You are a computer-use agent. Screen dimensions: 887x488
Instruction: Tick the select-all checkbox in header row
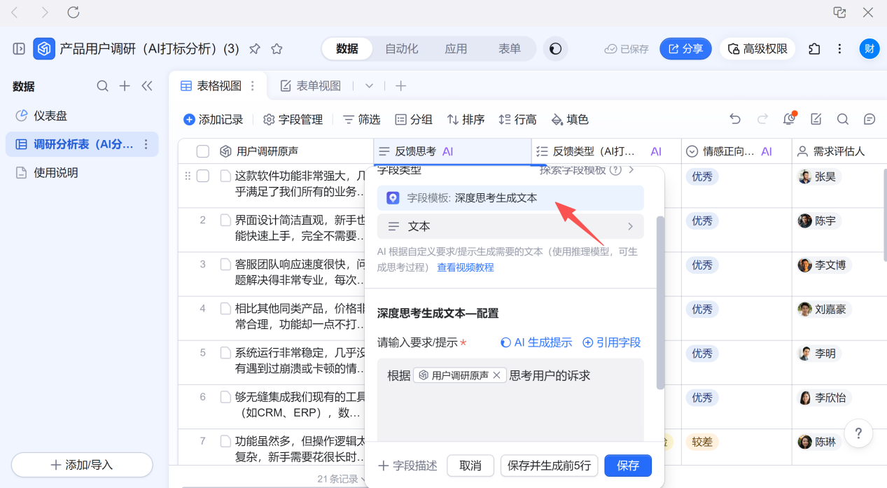203,151
